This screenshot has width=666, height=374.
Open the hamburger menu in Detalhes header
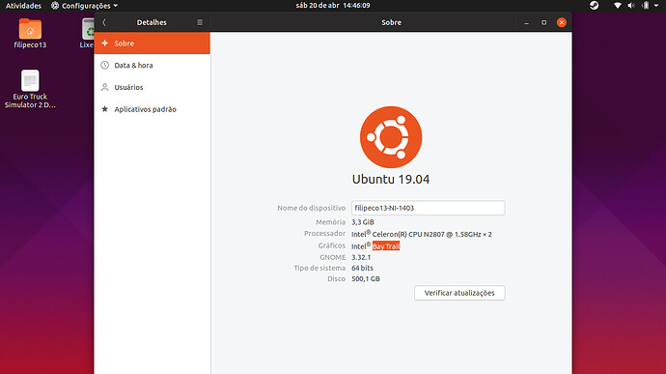(200, 22)
